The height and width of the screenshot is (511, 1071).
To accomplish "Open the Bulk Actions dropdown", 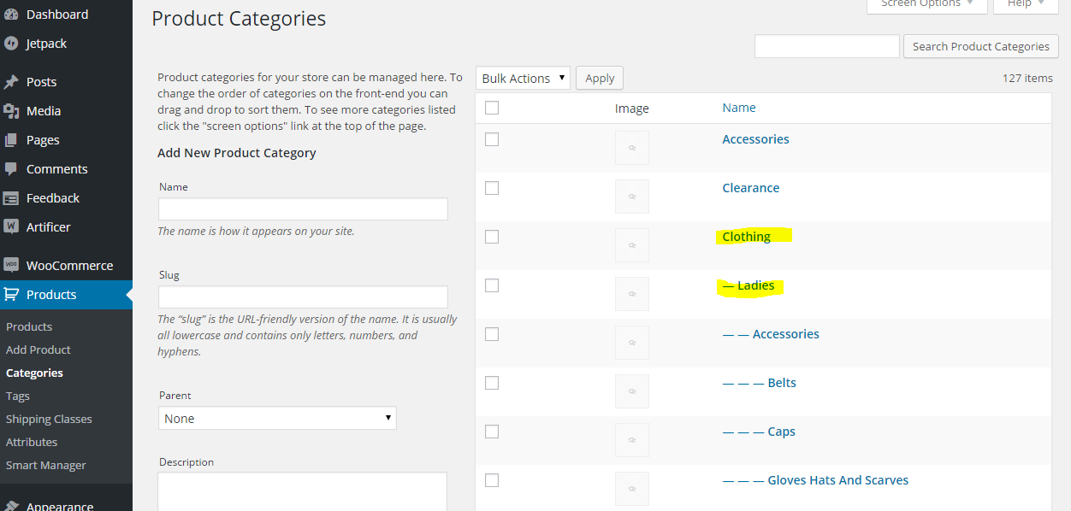I will point(523,79).
